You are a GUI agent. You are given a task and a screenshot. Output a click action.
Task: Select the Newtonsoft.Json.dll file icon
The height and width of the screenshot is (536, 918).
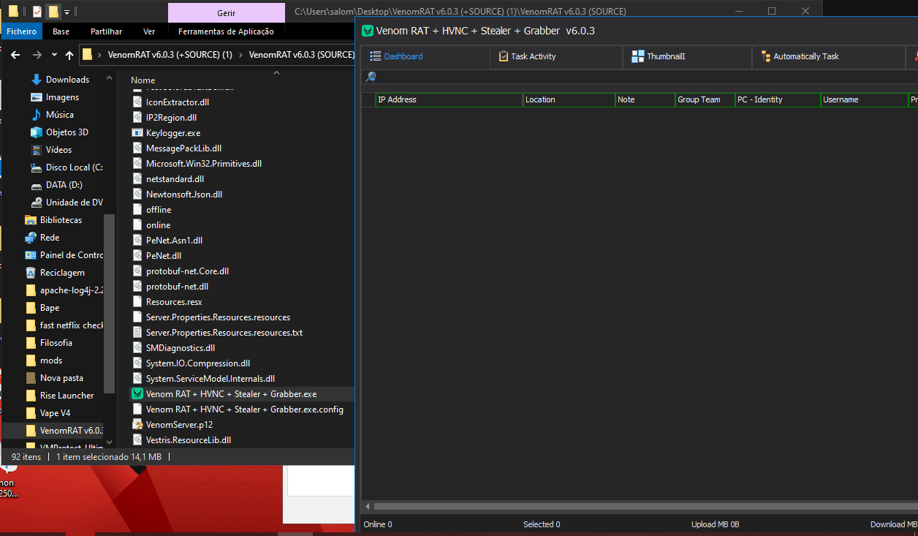137,195
